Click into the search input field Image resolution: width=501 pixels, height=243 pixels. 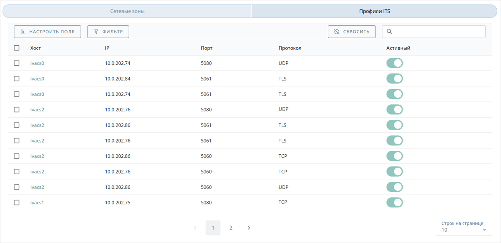(438, 32)
